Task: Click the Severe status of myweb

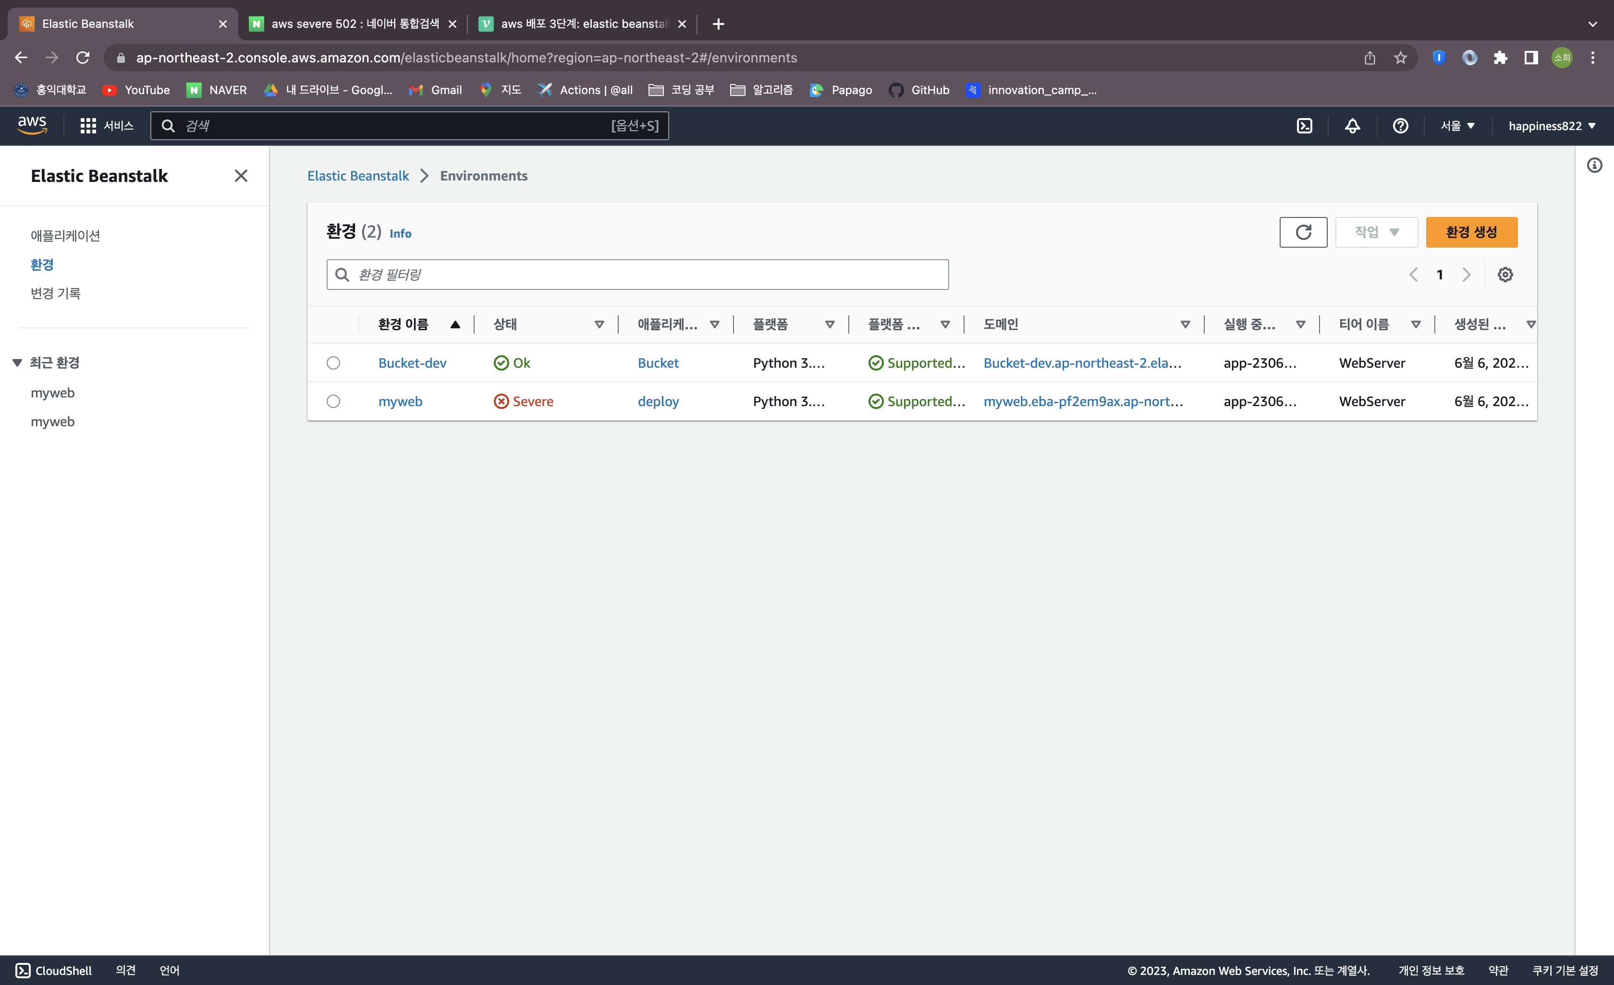Action: (524, 402)
